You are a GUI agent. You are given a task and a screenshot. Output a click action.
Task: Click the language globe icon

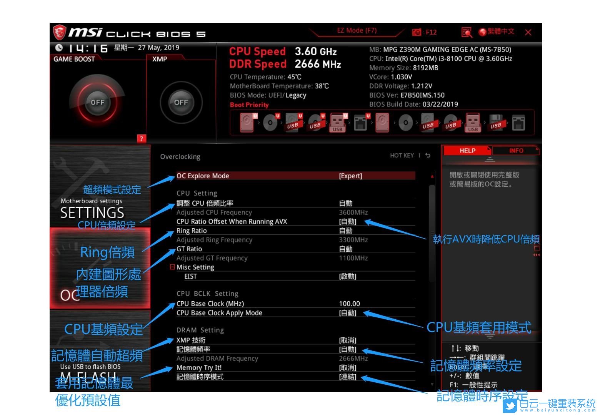point(482,32)
